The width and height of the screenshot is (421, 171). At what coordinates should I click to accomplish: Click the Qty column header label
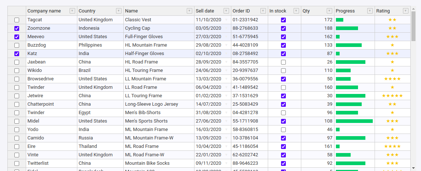(x=306, y=11)
